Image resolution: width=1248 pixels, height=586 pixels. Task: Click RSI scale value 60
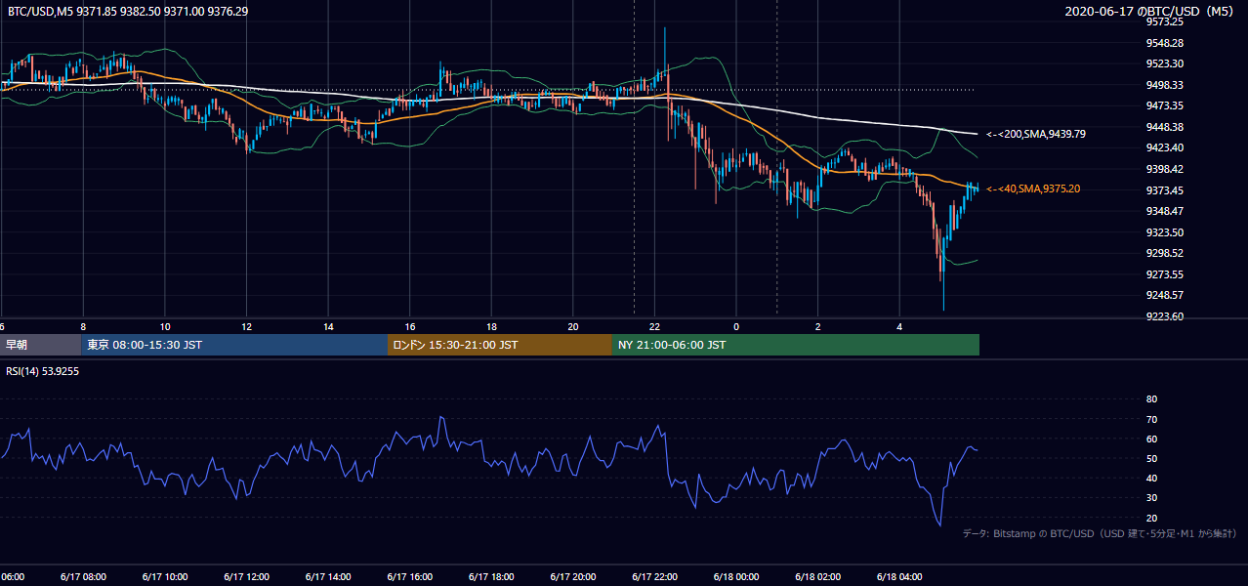(x=1151, y=439)
